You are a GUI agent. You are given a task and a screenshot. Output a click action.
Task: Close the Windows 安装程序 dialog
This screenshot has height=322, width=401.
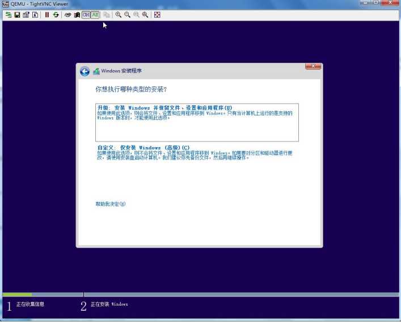313,66
